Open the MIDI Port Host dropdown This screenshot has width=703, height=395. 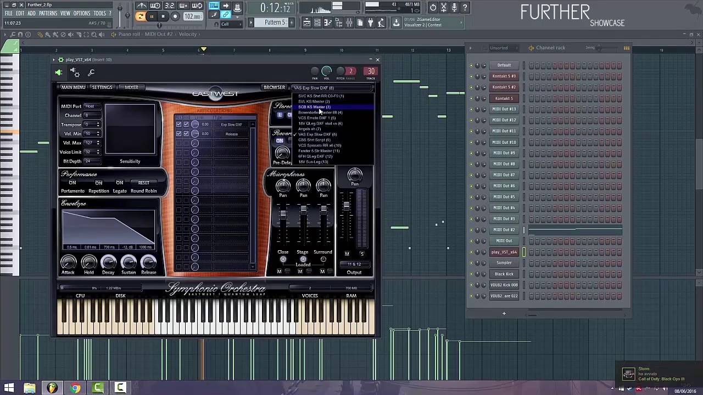[x=92, y=106]
